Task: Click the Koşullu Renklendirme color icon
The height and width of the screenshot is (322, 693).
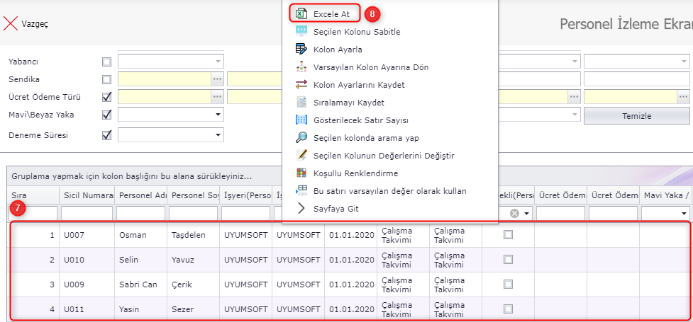Action: click(x=301, y=173)
